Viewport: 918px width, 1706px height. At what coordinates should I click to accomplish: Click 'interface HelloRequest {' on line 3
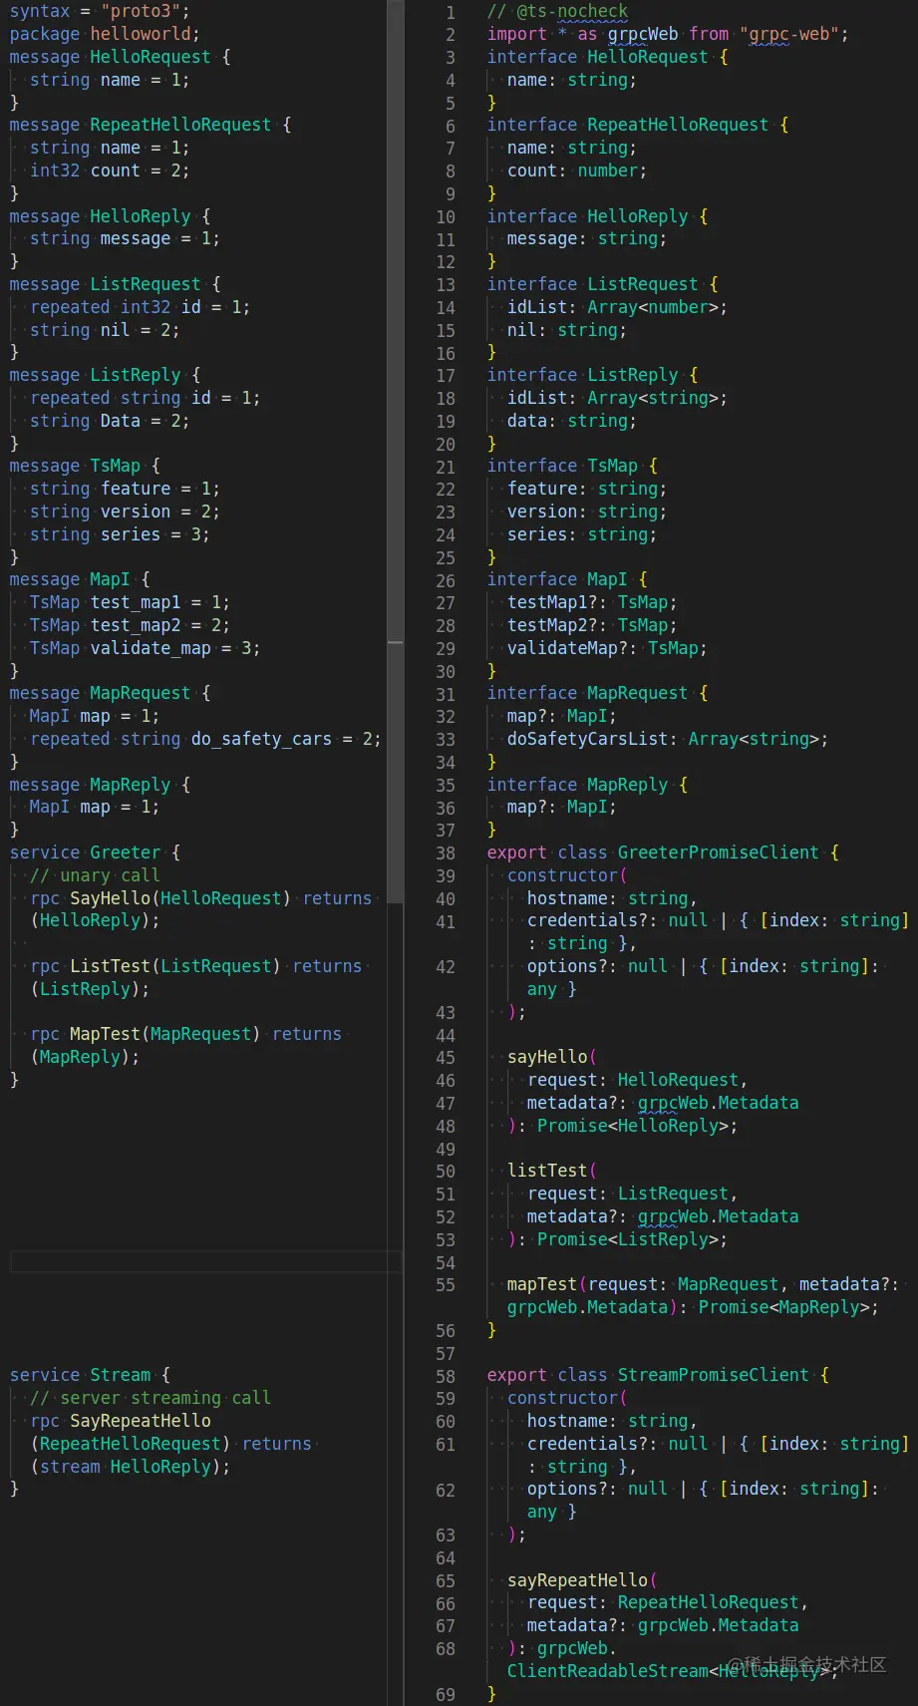coord(608,57)
